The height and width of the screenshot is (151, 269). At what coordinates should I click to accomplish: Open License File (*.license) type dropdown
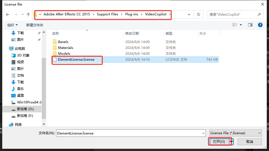(236, 133)
